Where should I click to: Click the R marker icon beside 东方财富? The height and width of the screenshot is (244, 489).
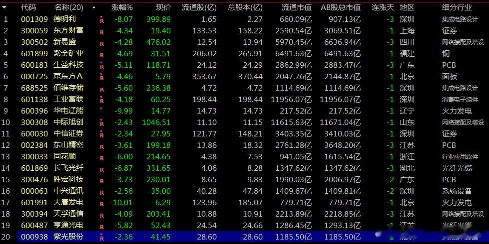click(x=102, y=32)
